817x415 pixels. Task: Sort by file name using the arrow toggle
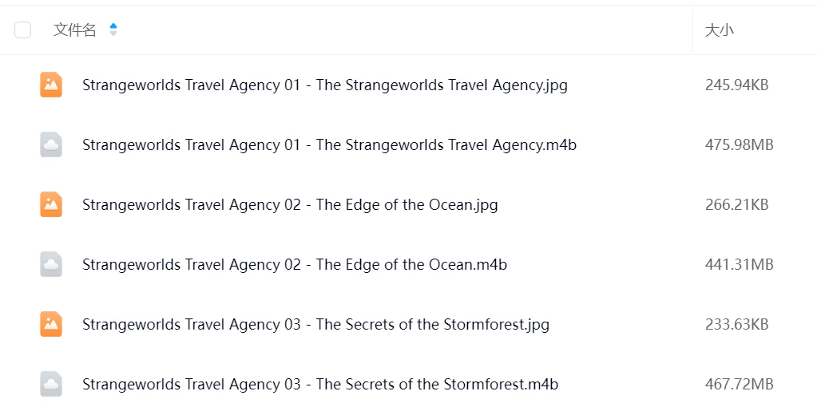113,30
